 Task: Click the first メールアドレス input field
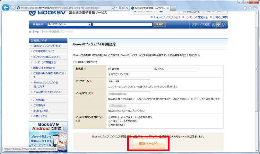pyautogui.click(x=129, y=94)
